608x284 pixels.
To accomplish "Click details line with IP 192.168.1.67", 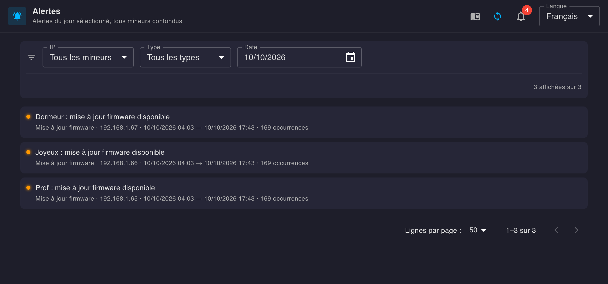I will point(172,128).
